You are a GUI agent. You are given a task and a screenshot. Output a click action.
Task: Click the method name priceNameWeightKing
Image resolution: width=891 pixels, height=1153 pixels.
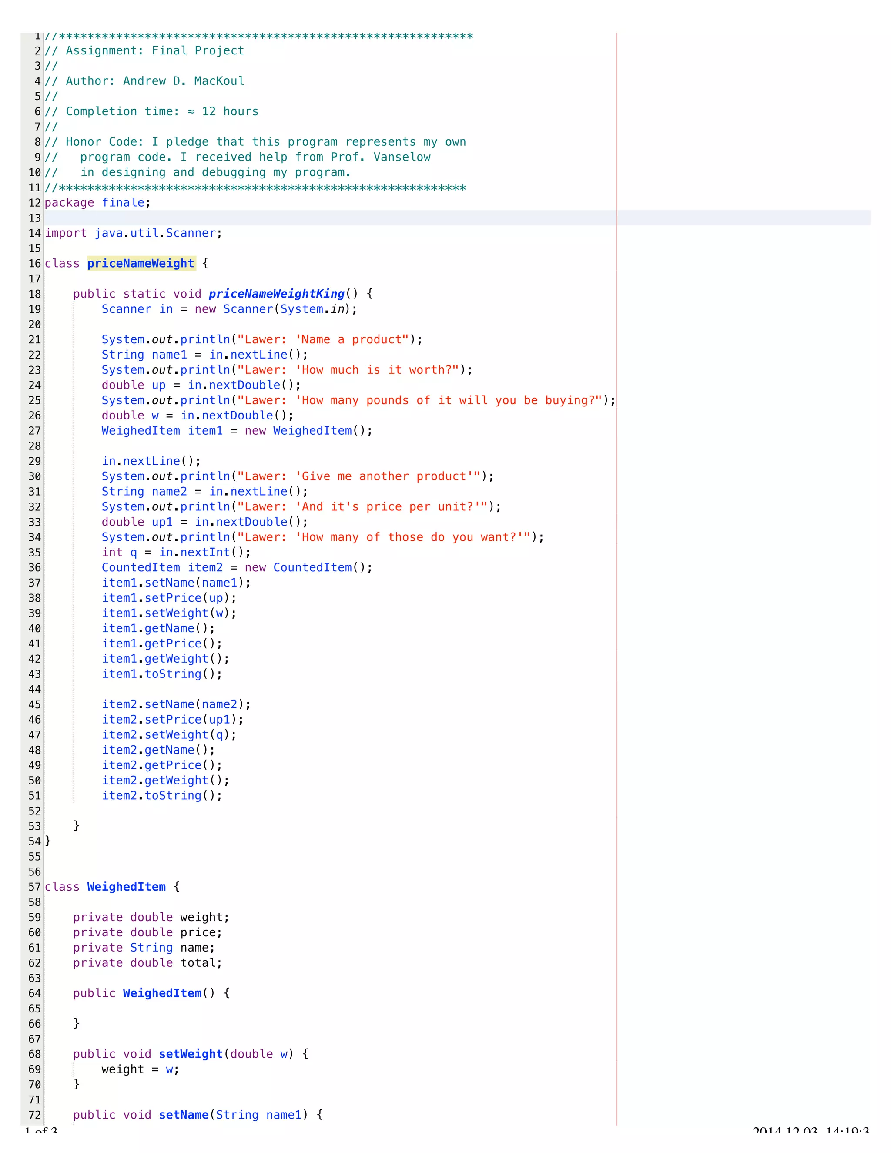click(277, 294)
